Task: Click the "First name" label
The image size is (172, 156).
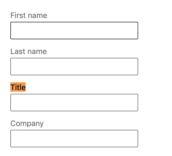Action: click(29, 16)
